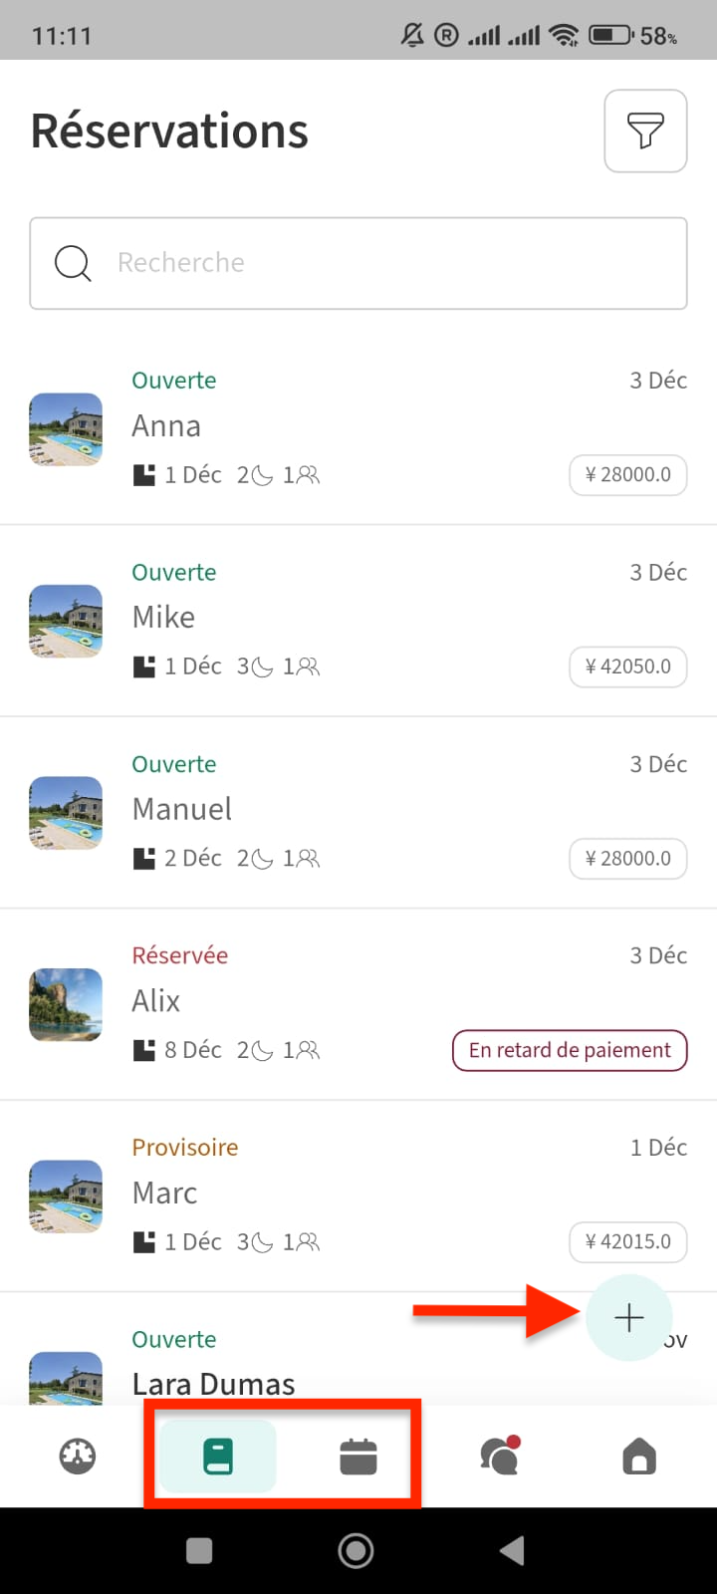Tap the search magnifier icon
The image size is (717, 1594).
point(73,263)
